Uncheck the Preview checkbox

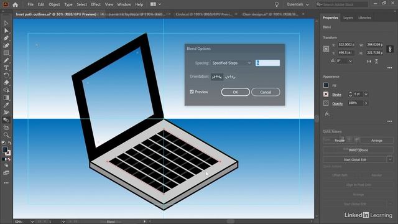tap(192, 91)
